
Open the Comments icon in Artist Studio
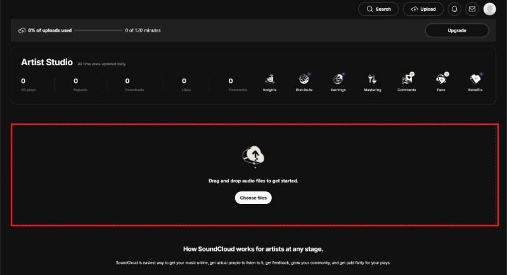(406, 80)
